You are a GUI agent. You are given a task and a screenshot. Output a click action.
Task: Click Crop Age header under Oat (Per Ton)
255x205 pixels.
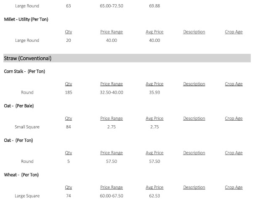click(234, 153)
